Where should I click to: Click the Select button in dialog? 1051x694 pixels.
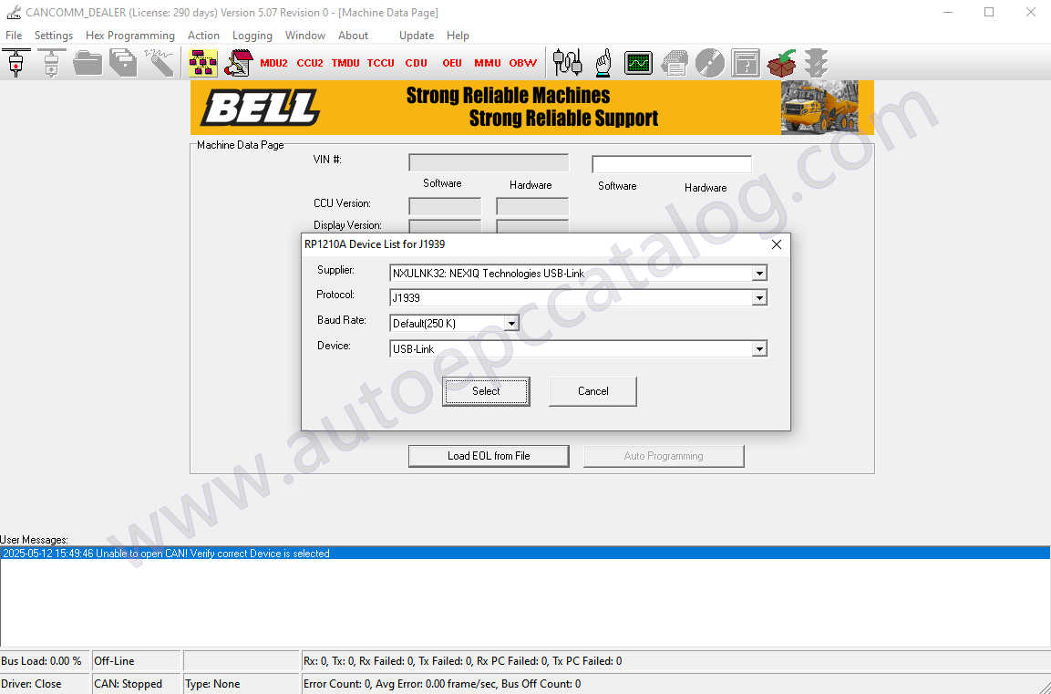486,391
